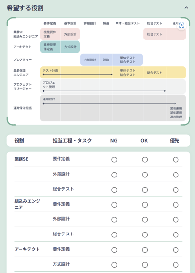Select NG for 組込みエンジニア 要件定義
Image resolution: width=195 pixels, height=273 pixels.
[114, 205]
